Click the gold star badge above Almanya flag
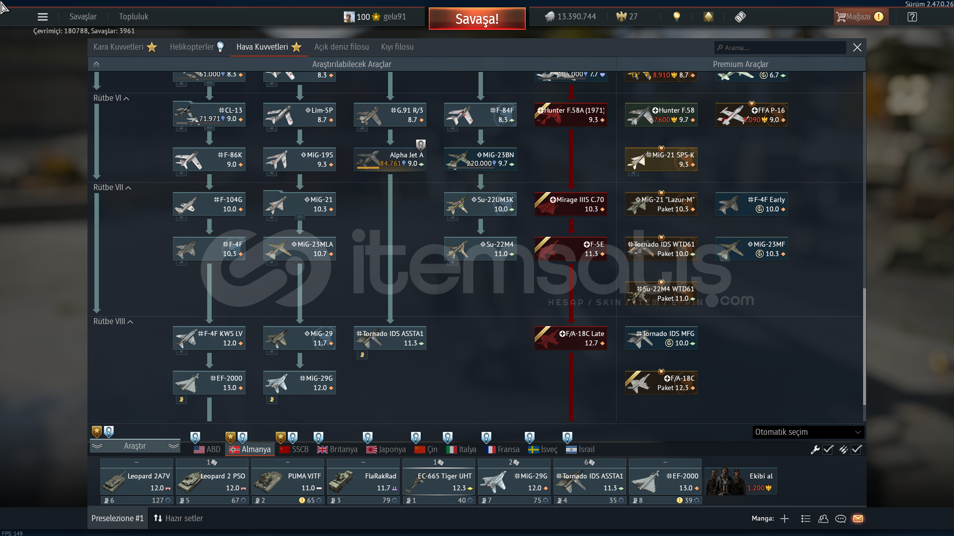The width and height of the screenshot is (954, 536). tap(230, 437)
